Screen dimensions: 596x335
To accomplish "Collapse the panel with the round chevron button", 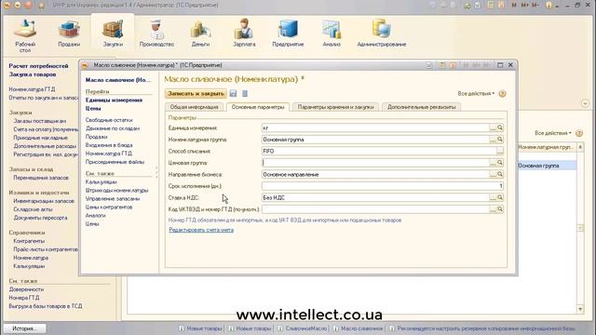I will (585, 103).
